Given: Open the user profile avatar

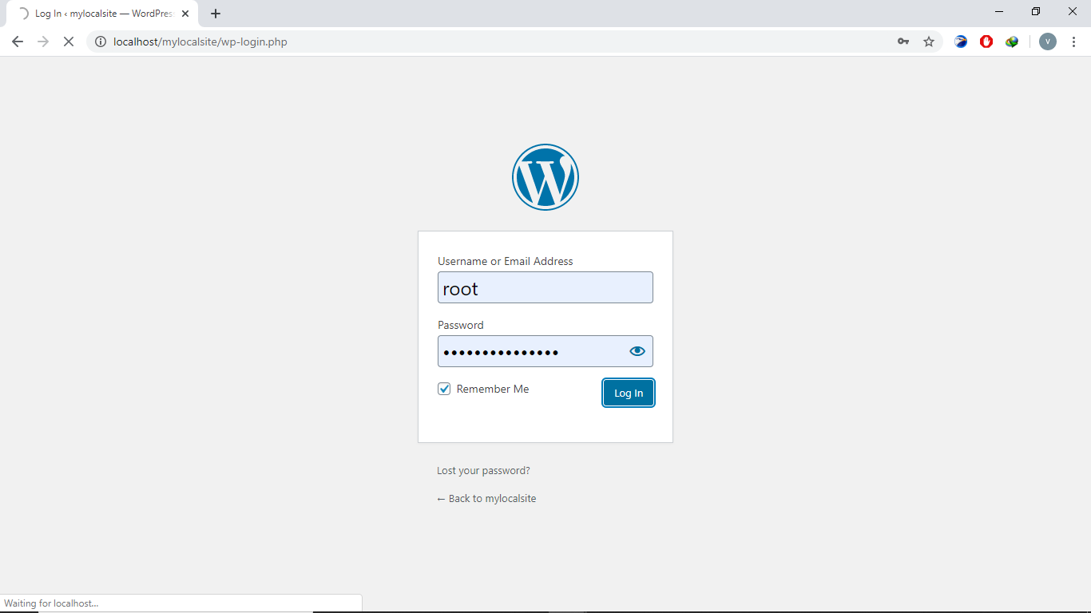Looking at the screenshot, I should coord(1048,42).
